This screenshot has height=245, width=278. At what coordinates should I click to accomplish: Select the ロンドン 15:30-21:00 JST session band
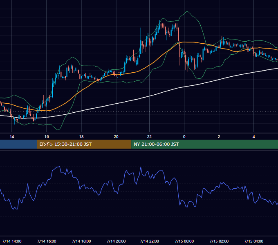[x=84, y=144]
